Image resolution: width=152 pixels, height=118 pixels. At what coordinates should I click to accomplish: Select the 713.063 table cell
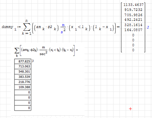coord(23,66)
